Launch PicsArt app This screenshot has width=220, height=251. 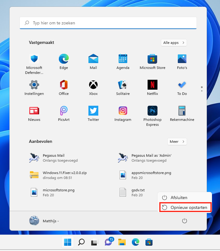tap(64, 113)
